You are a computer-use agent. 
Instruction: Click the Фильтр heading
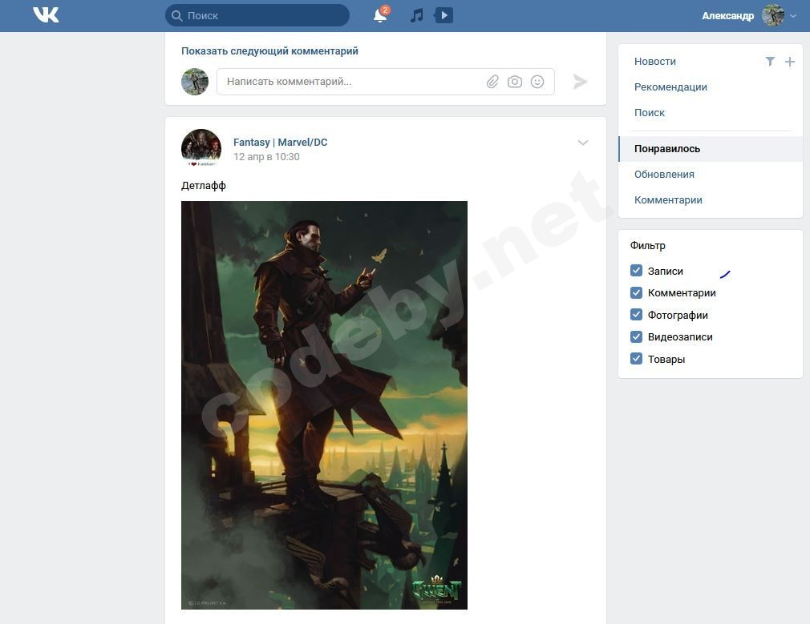648,245
